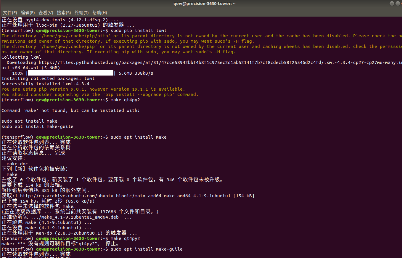402x258 pixels.
Task: Open the 编辑(E) menu
Action: click(28, 13)
